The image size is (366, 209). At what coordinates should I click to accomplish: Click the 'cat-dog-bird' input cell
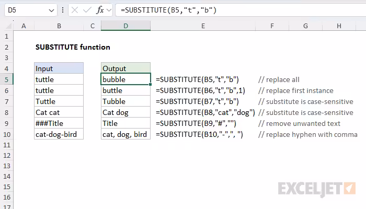tap(59, 134)
